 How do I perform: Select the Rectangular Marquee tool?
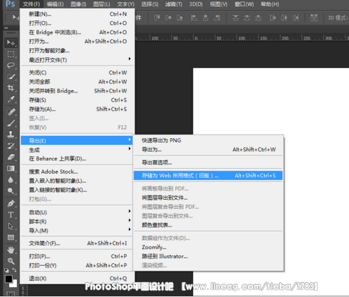click(x=11, y=54)
